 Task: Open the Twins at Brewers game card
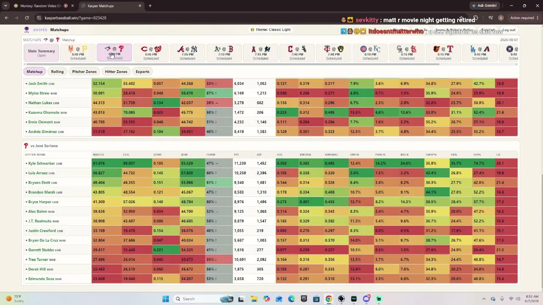click(x=333, y=53)
